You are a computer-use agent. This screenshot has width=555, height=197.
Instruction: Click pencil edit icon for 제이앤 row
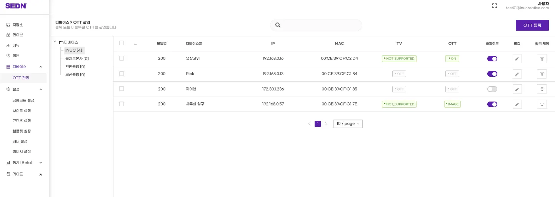tap(517, 89)
